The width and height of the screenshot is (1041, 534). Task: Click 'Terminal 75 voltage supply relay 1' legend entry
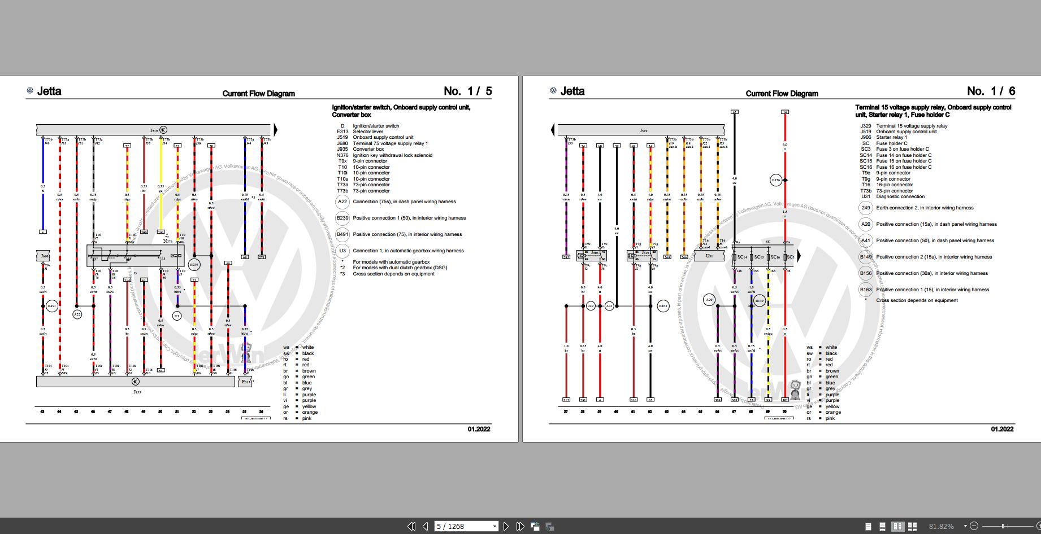(391, 143)
